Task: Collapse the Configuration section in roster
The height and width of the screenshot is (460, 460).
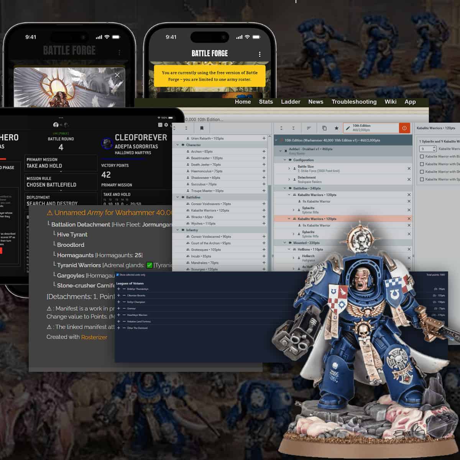Action: click(x=285, y=160)
